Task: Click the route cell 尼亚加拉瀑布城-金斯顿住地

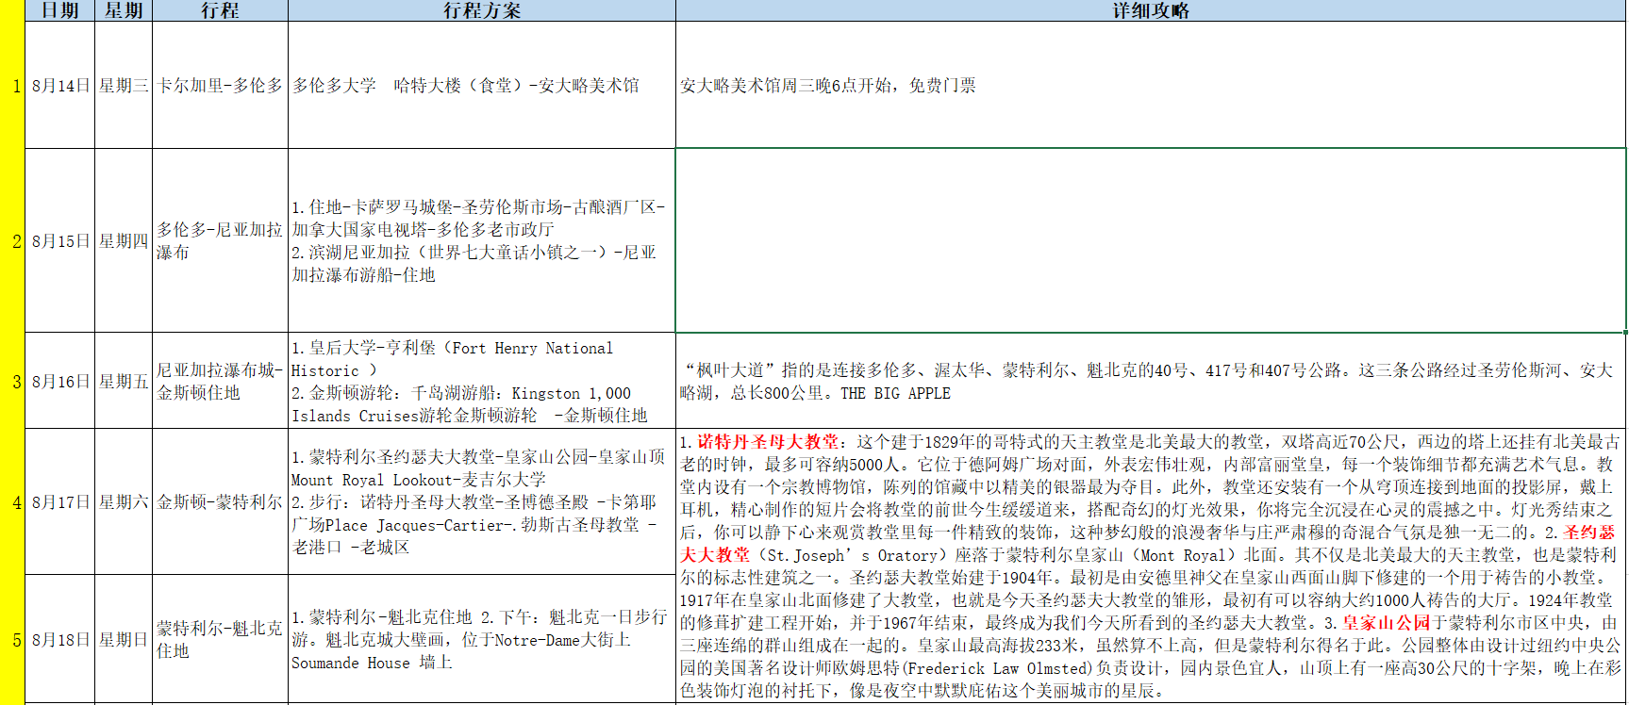Action: [220, 381]
